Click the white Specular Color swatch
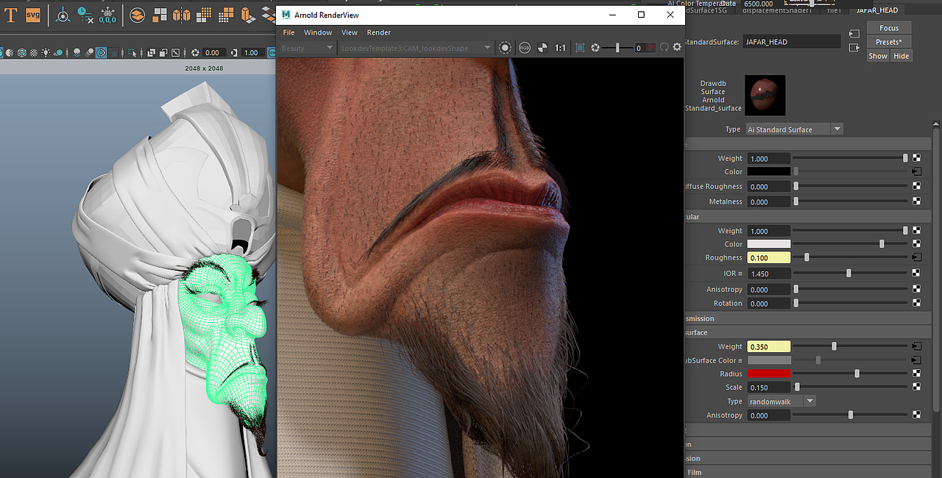This screenshot has height=478, width=942. 769,243
